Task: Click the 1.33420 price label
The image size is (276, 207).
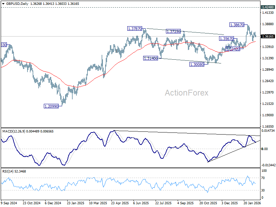Action: point(233,49)
